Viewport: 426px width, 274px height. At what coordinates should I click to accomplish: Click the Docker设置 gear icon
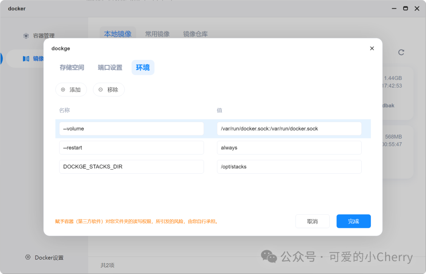click(28, 257)
